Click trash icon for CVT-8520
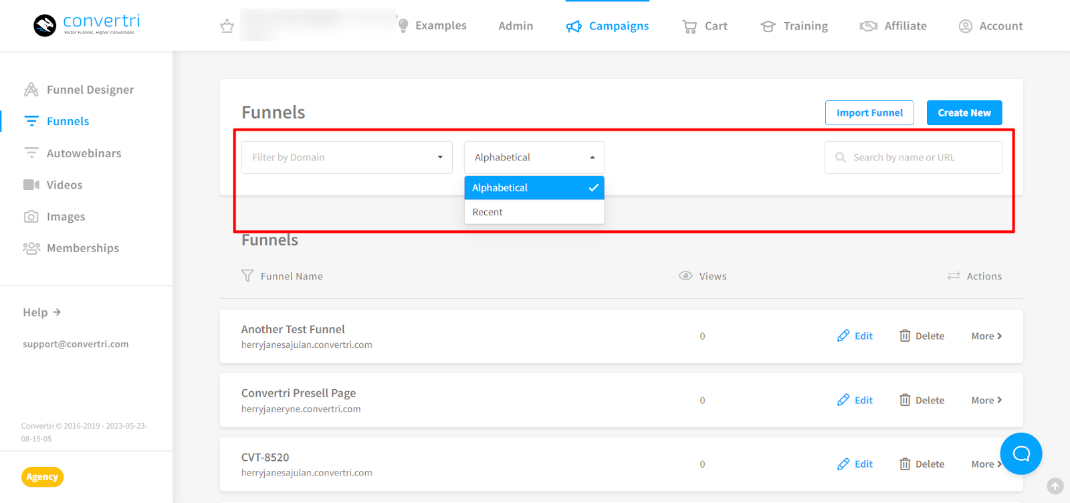This screenshot has width=1070, height=503. point(905,464)
